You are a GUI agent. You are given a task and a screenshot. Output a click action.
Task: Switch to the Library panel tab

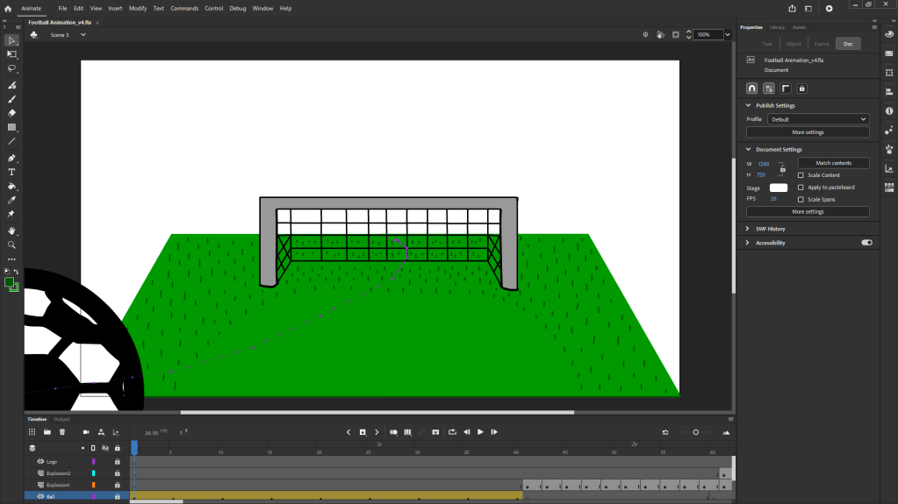click(777, 27)
